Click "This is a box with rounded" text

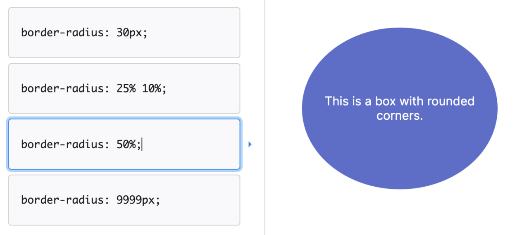pos(399,101)
